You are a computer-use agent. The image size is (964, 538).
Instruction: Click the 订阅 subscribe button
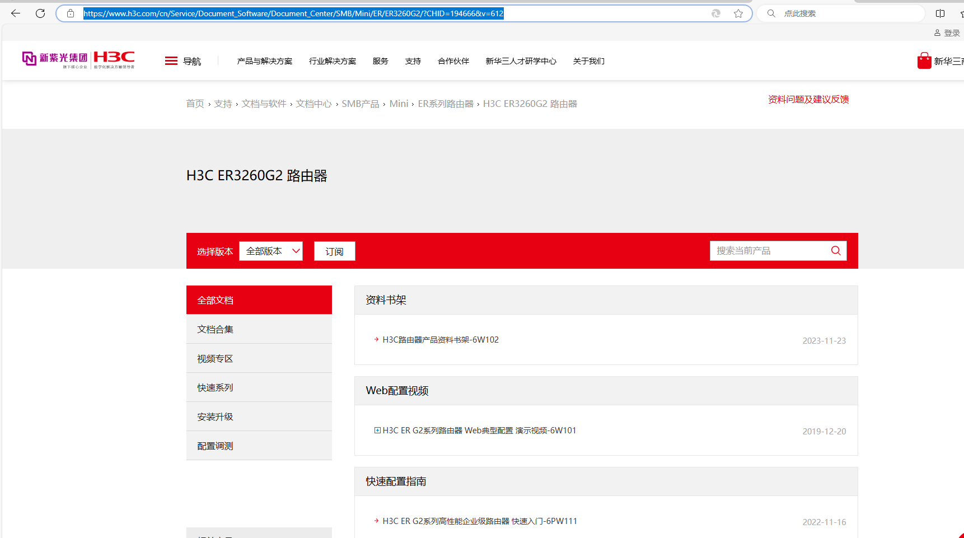tap(335, 251)
